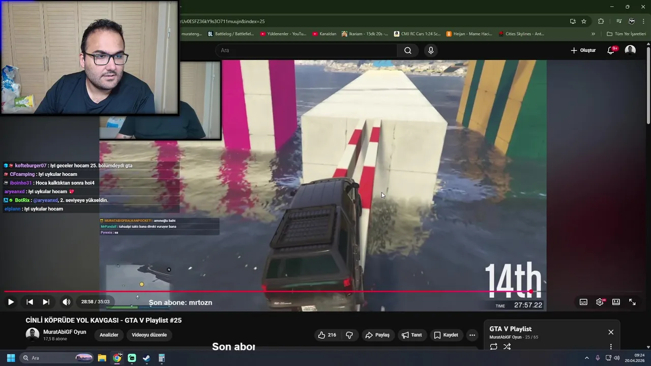Click the channel avatar under the title
Image resolution: width=651 pixels, height=366 pixels.
[33, 334]
